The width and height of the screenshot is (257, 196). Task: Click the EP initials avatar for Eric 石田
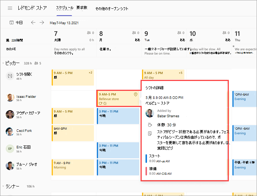tap(10, 149)
